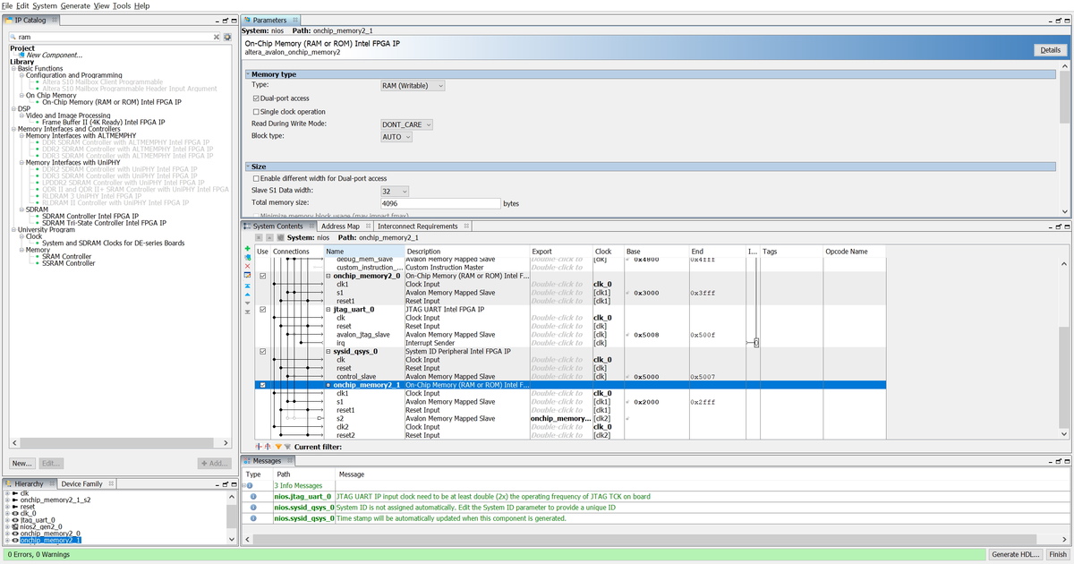Screen dimensions: 1074x564
Task: Click the 0x2000 base address cell
Action: [645, 402]
